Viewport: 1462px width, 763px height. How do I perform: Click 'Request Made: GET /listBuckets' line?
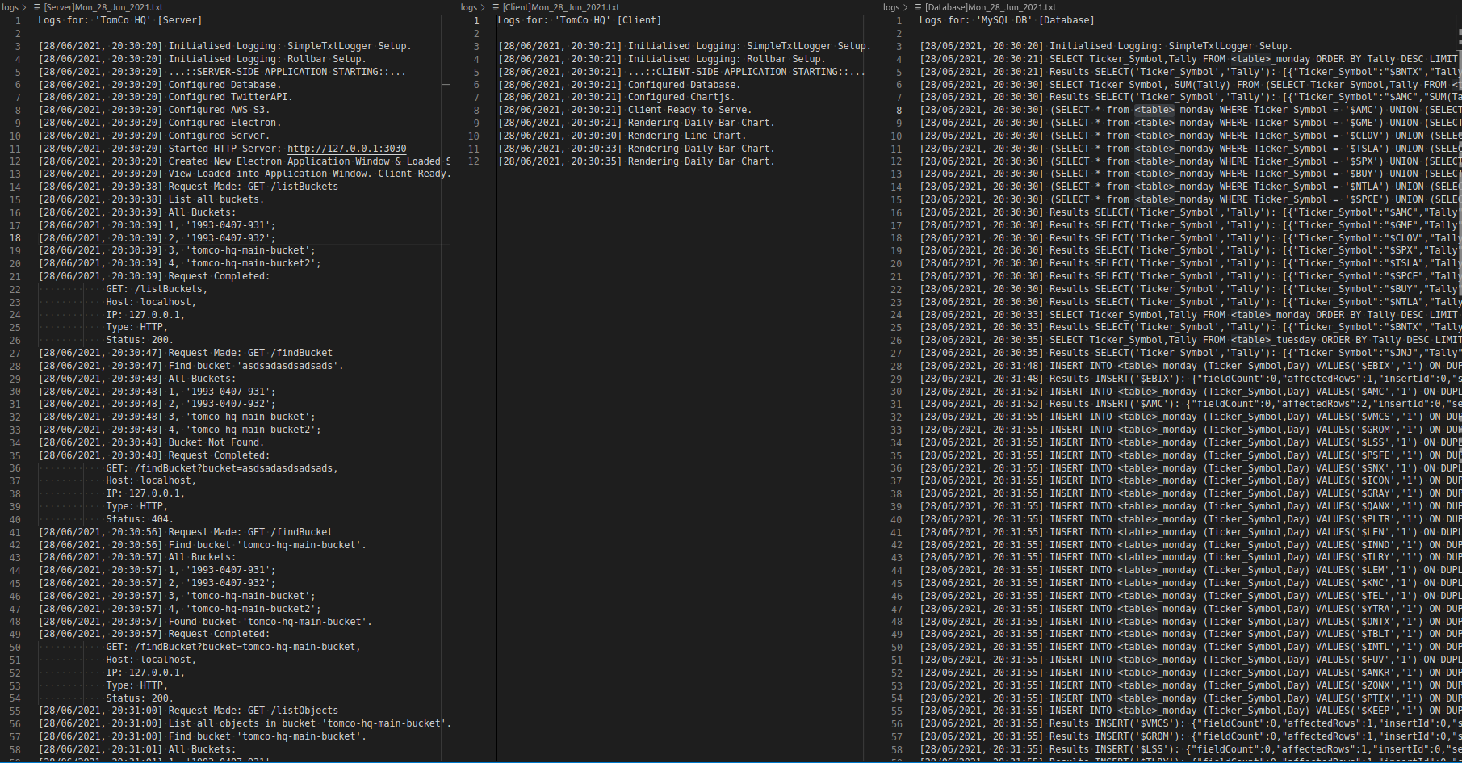click(x=188, y=187)
